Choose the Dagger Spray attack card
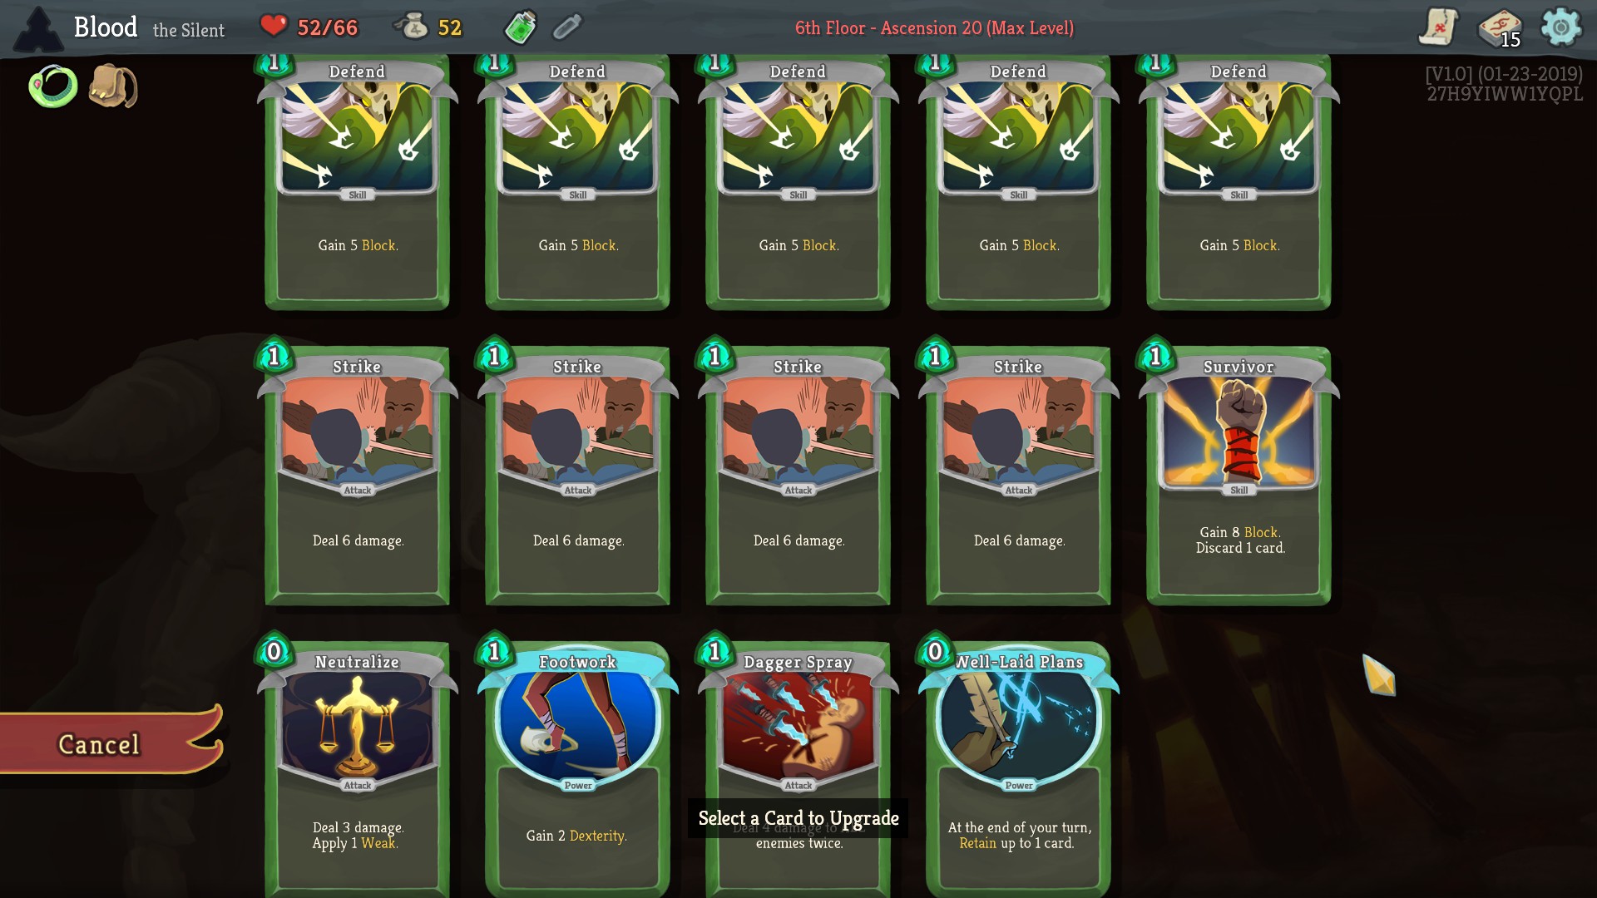Viewport: 1597px width, 898px height. pos(798,764)
